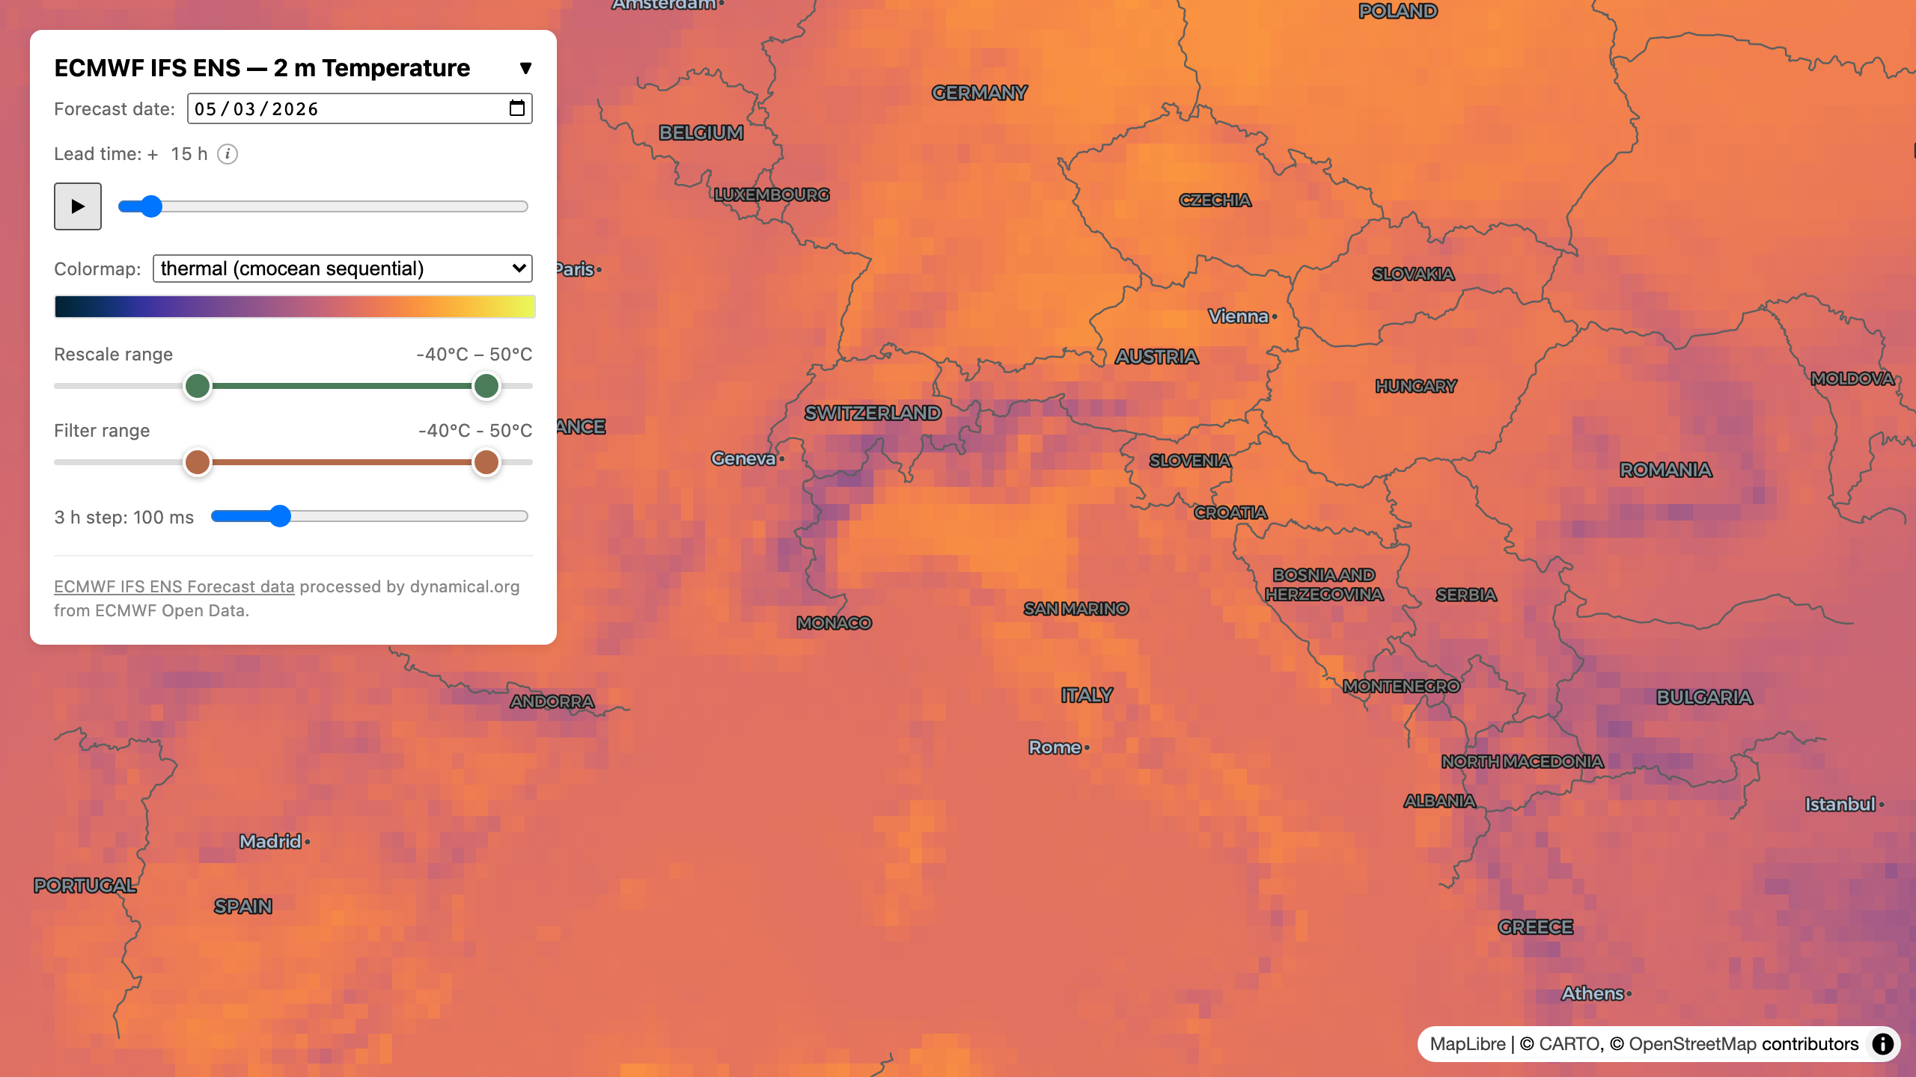Click the rescale range minimum green handle
The width and height of the screenshot is (1916, 1077).
pyautogui.click(x=198, y=386)
